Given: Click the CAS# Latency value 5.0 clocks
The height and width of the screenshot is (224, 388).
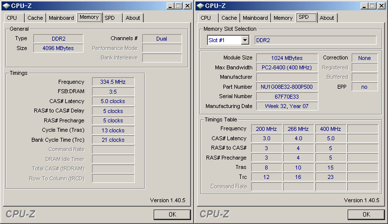Looking at the screenshot, I should point(113,101).
